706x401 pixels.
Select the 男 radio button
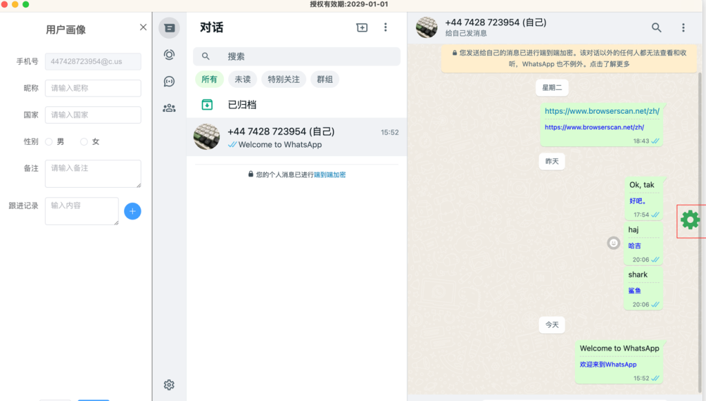tap(49, 142)
